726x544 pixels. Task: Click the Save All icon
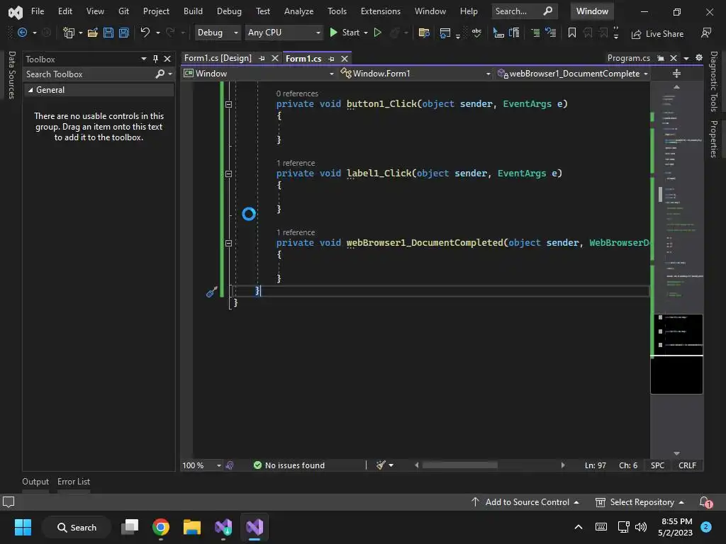(x=123, y=33)
